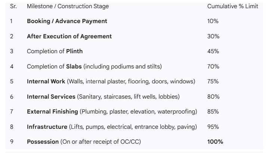Select the "Completion of Plinth" row text
The image size is (266, 153).
(x=55, y=51)
